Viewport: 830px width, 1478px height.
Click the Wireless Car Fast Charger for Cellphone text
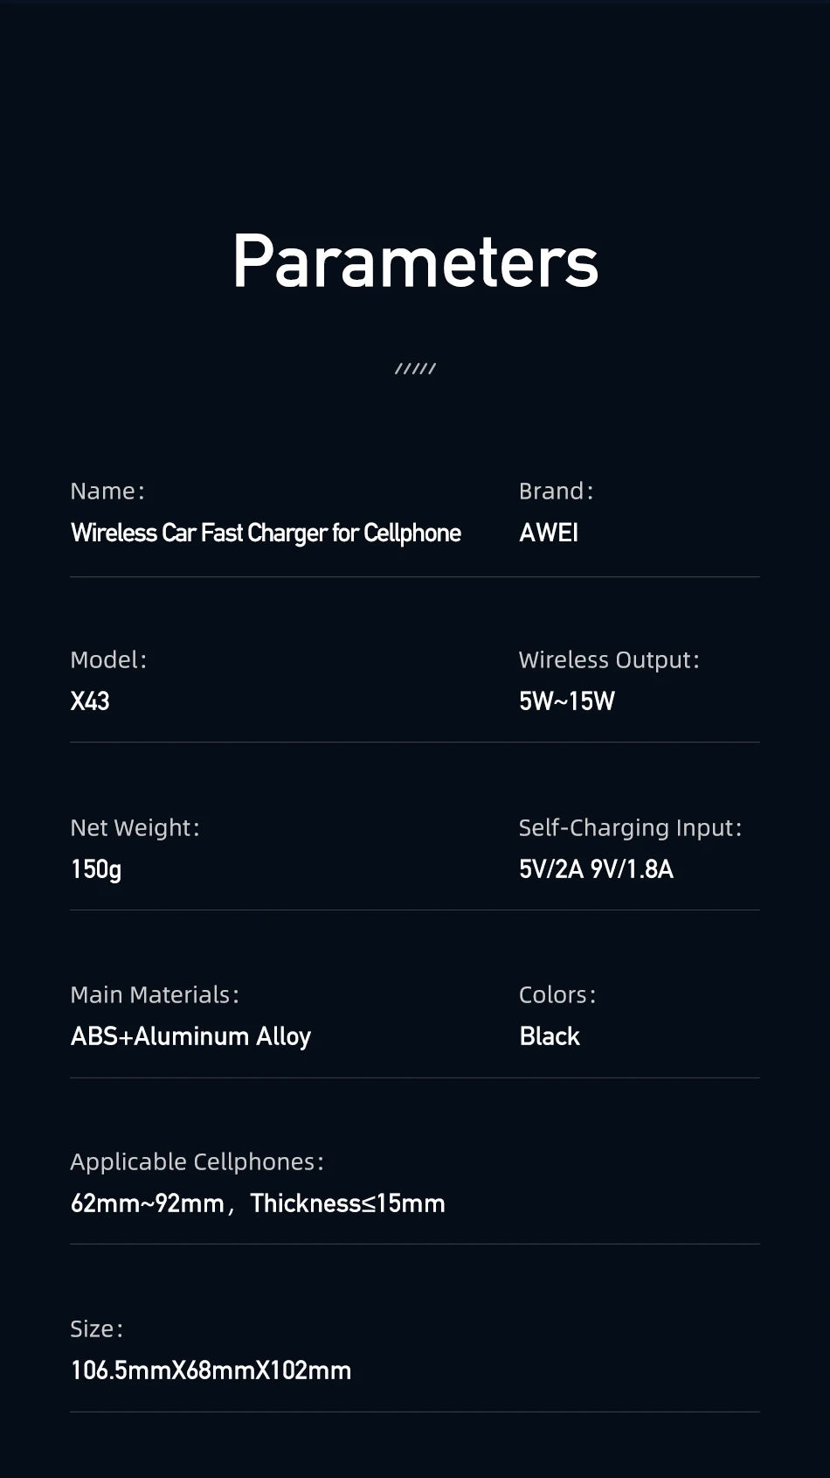pyautogui.click(x=266, y=533)
